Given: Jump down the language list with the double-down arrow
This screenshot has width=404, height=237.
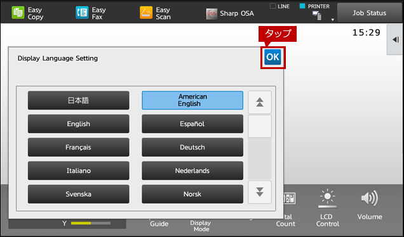Looking at the screenshot, I should tap(260, 192).
